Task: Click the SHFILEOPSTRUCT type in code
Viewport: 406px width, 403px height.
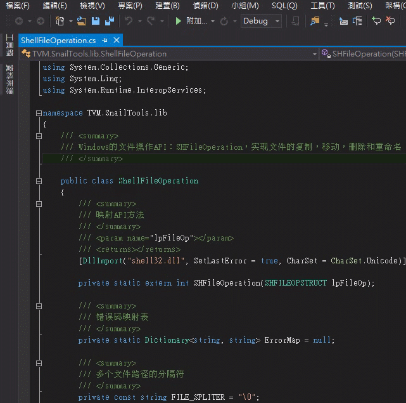Action: [x=296, y=283]
